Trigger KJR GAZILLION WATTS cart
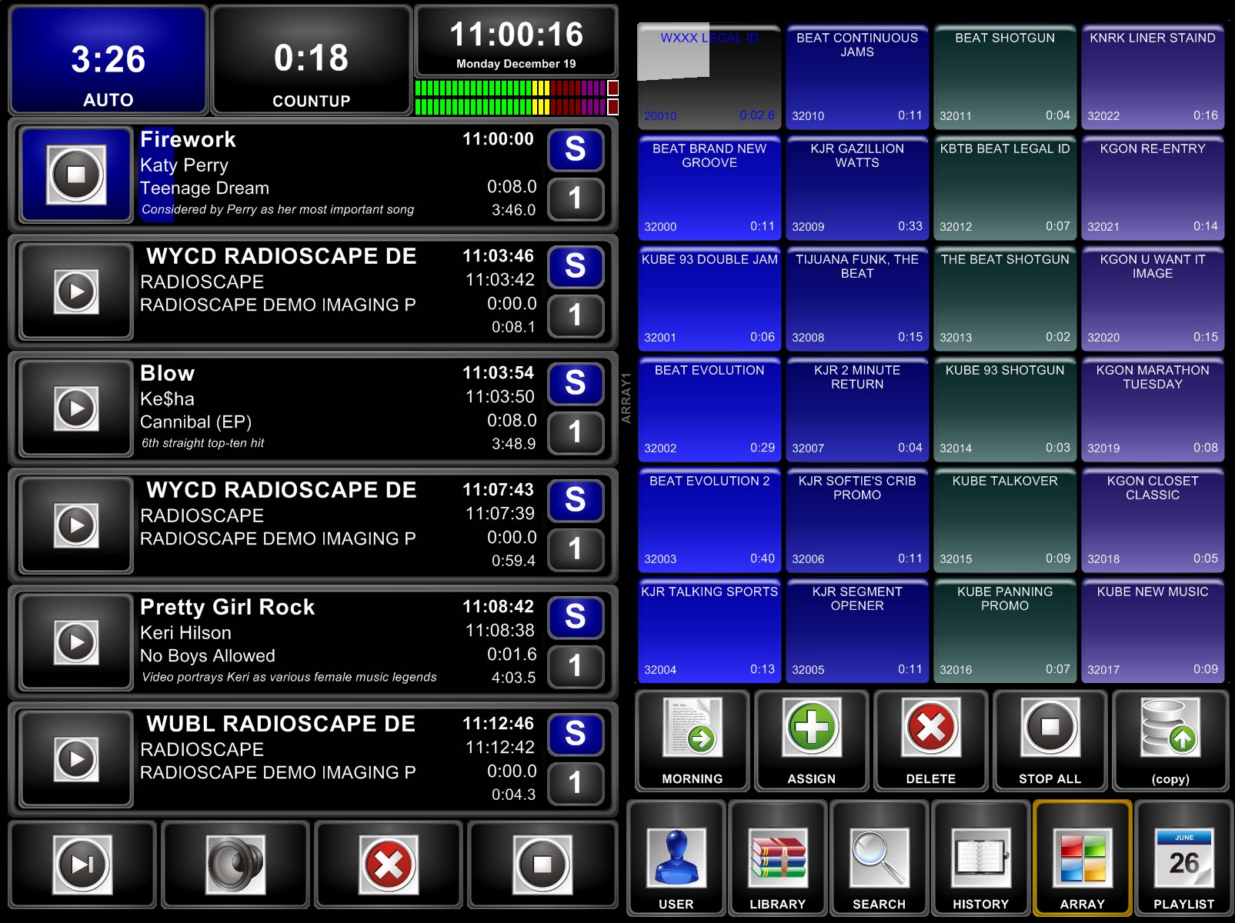 click(x=857, y=188)
